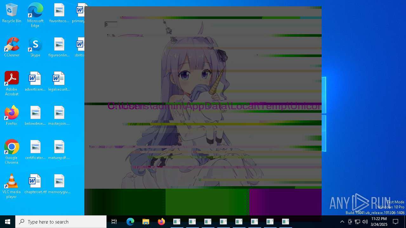
Task: Select the advertisere... Word document
Action: (35, 82)
